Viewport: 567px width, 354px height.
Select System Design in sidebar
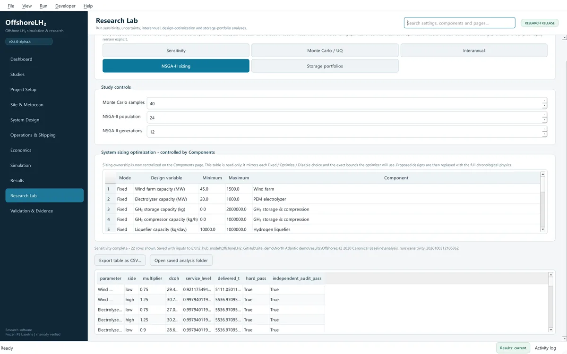pyautogui.click(x=44, y=120)
